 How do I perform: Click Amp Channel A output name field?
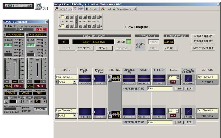pyautogui.click(x=207, y=110)
